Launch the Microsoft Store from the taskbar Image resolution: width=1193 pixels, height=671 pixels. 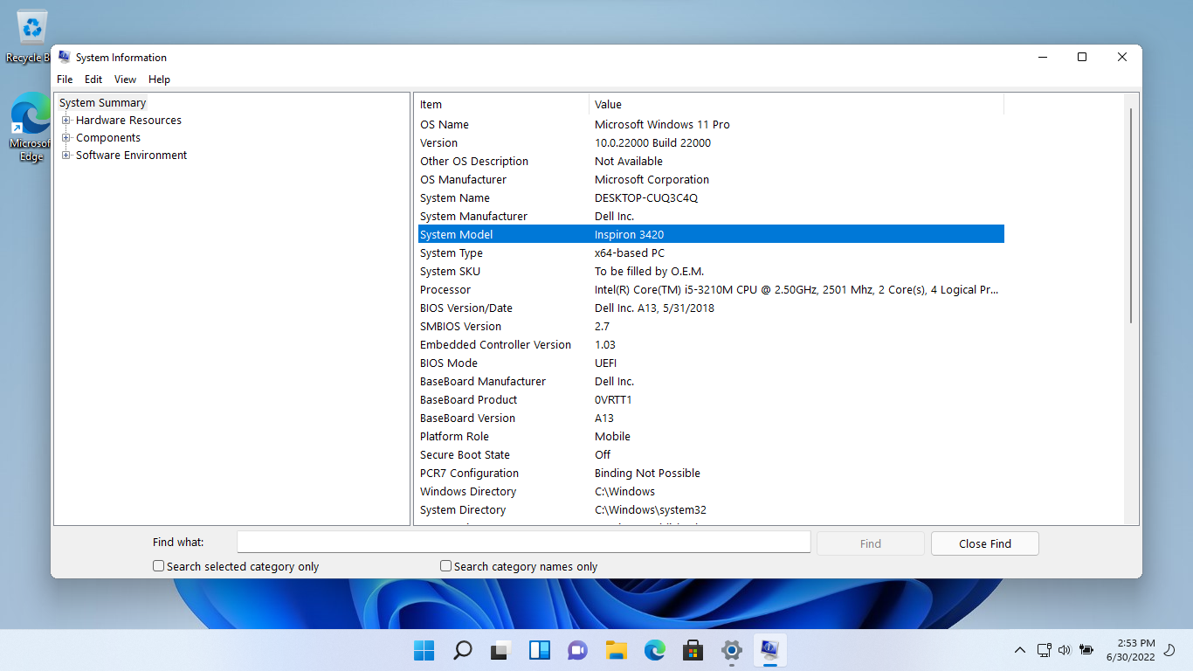(x=693, y=650)
